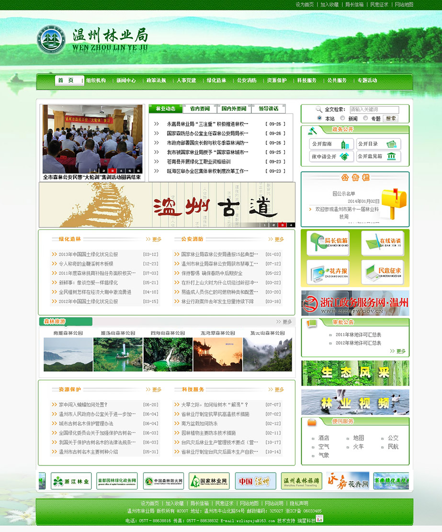Expand more items in 公安消防 section
This screenshot has width=442, height=532.
click(276, 239)
